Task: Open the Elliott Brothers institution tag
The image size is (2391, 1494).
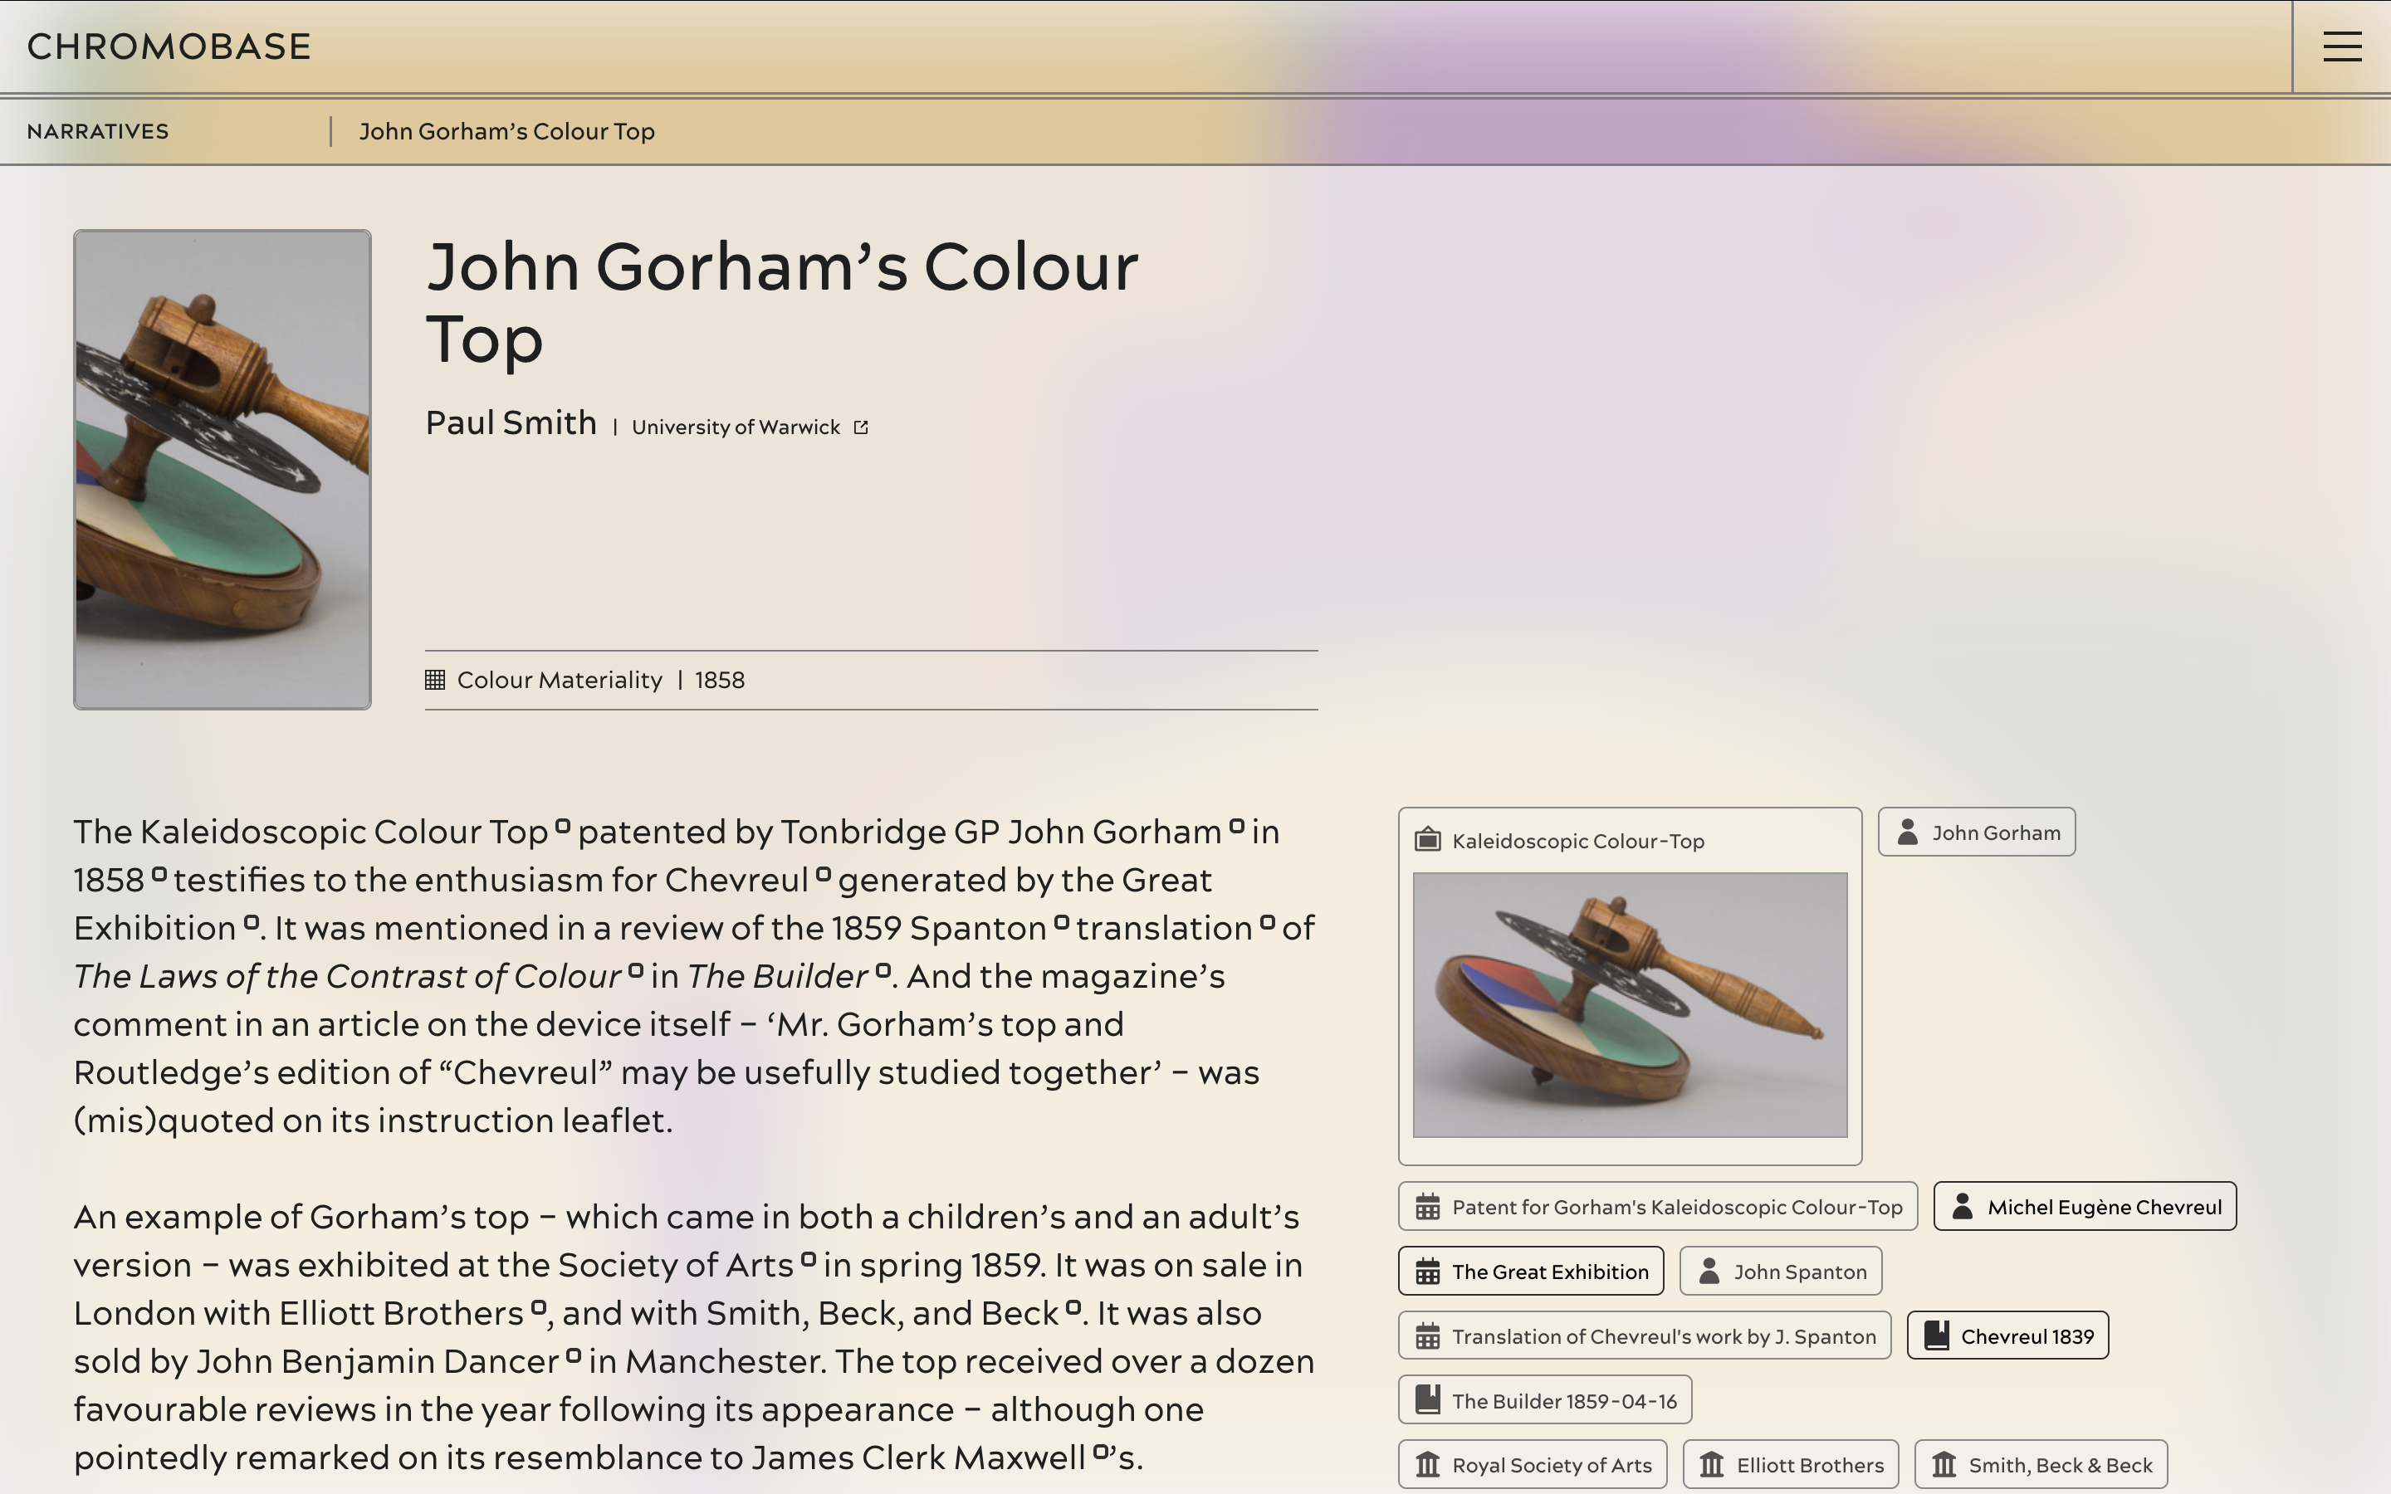Action: tap(1790, 1464)
